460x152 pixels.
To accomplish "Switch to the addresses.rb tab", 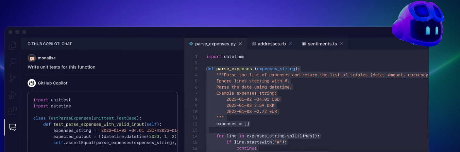I will point(272,44).
